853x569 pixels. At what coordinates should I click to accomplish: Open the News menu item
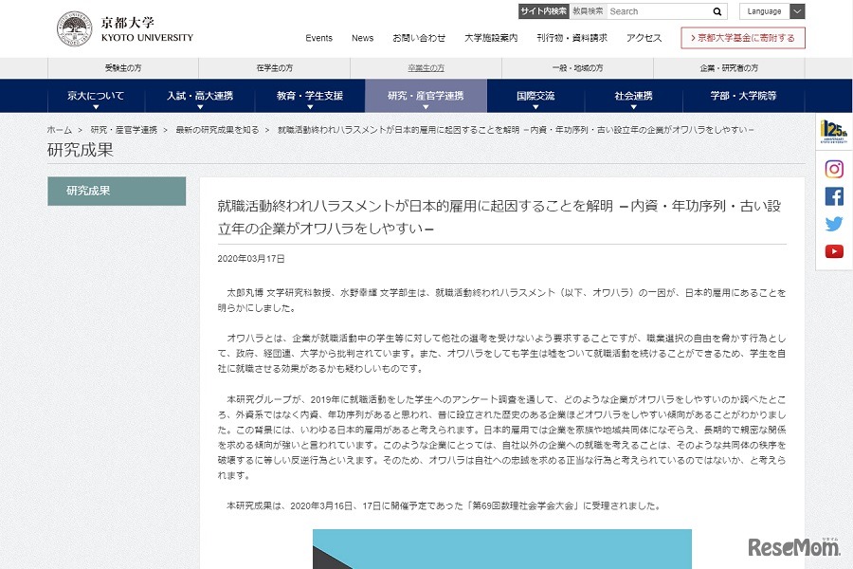(x=363, y=38)
